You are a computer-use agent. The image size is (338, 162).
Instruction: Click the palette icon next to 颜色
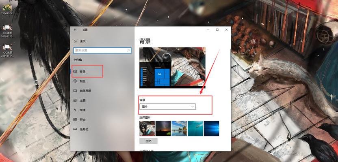(x=75, y=81)
